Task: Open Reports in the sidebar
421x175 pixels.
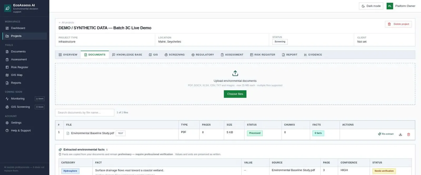Action: (x=24, y=83)
